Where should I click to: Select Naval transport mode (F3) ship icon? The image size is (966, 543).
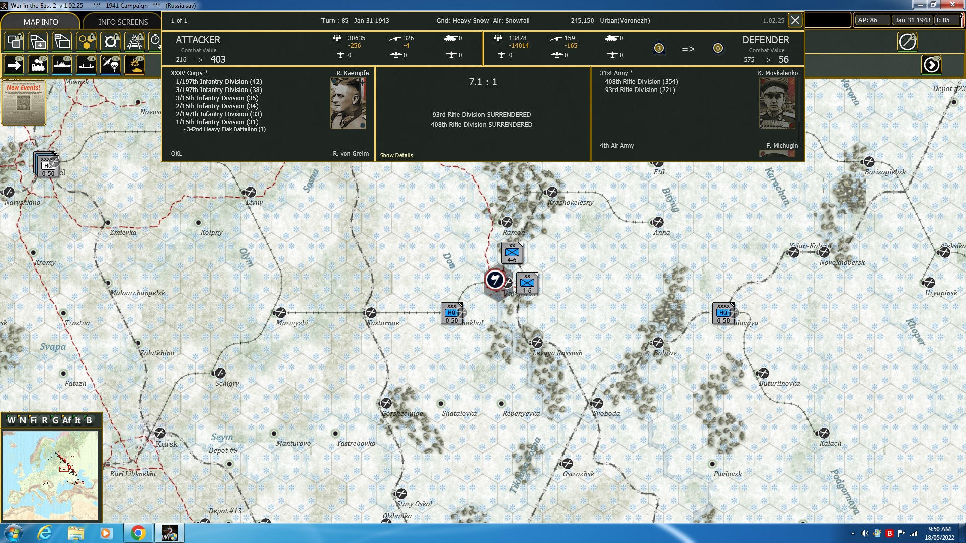click(x=62, y=65)
